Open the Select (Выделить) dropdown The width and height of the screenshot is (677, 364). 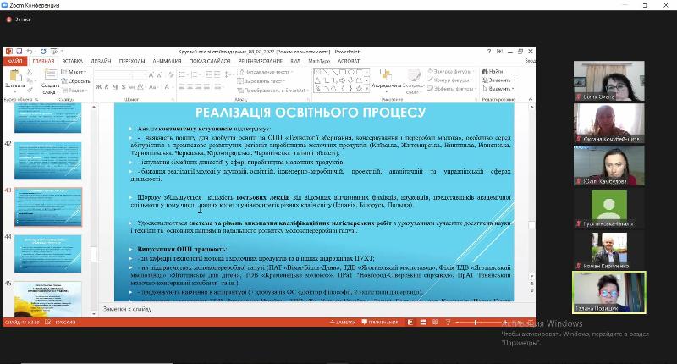[498, 89]
